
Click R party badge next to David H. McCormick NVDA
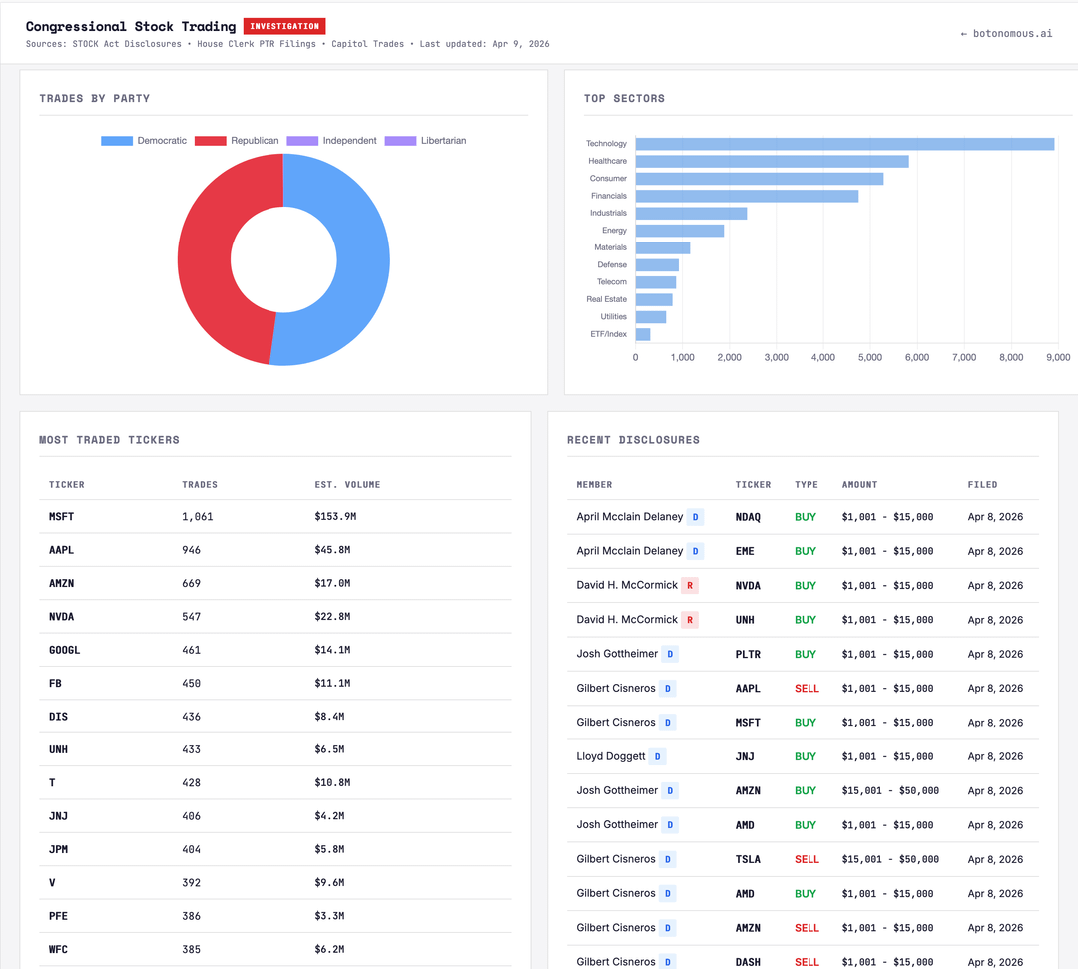click(x=690, y=585)
